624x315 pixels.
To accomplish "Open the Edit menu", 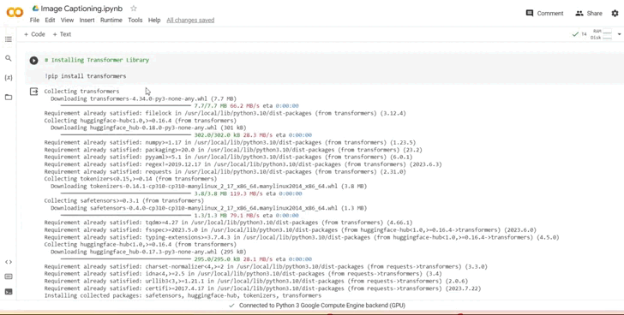I will coord(50,21).
